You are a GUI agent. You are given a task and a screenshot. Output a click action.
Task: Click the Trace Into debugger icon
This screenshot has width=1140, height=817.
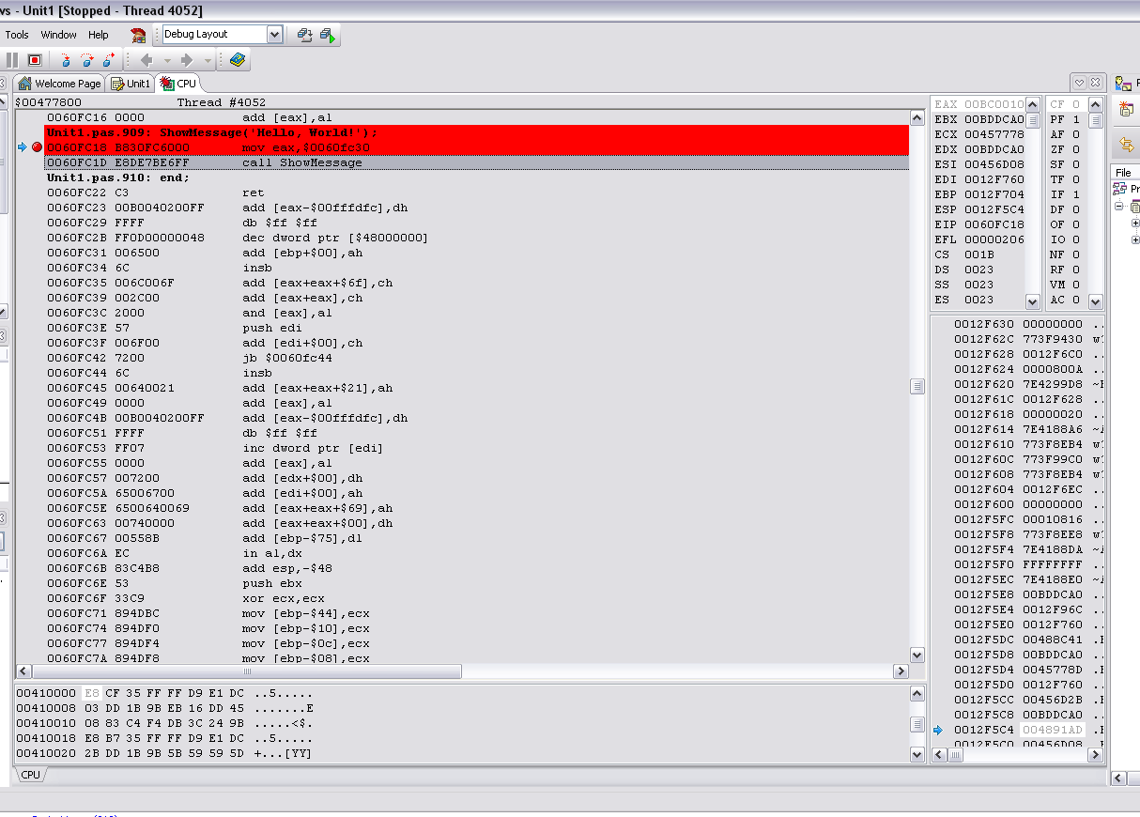point(65,60)
